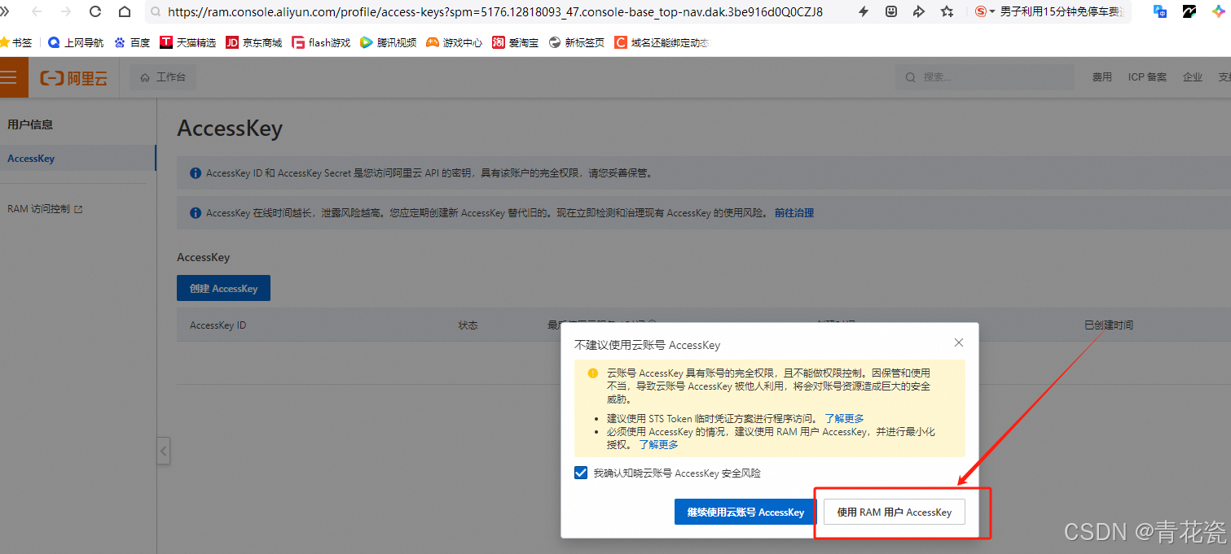Collapse the left sidebar with arrow handle
Image resolution: width=1231 pixels, height=554 pixels.
click(164, 450)
